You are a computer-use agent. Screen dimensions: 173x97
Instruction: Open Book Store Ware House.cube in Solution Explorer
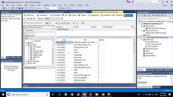click(x=158, y=37)
